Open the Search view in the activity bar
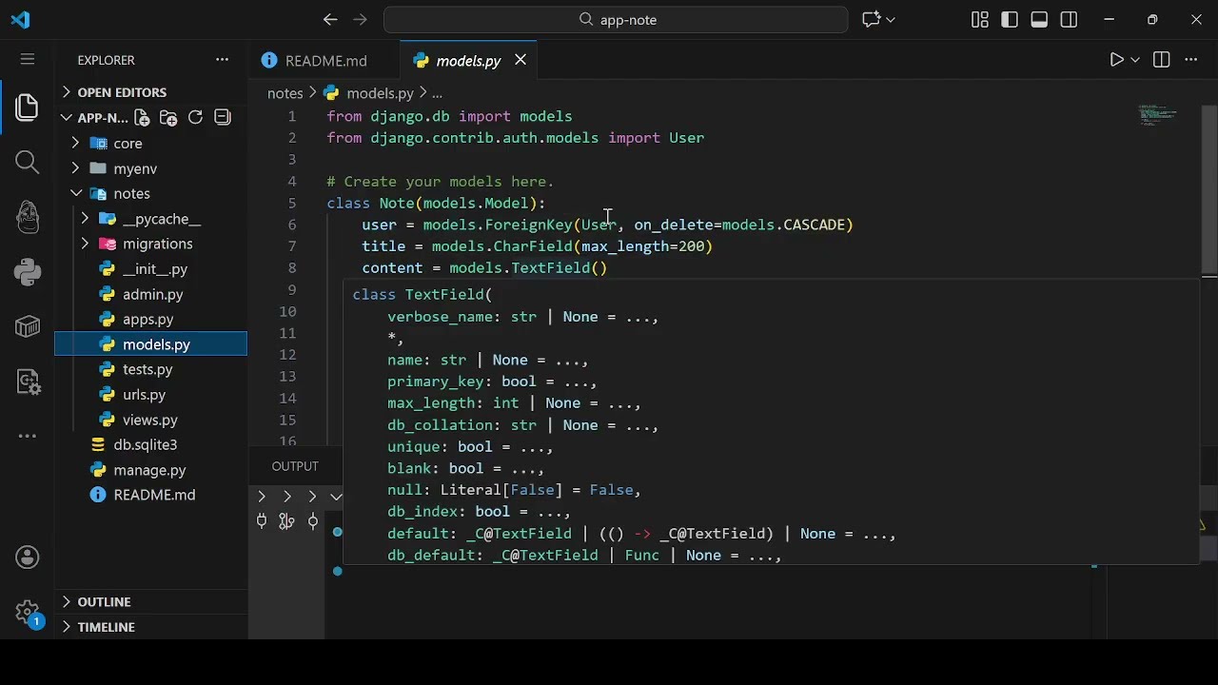 point(27,163)
